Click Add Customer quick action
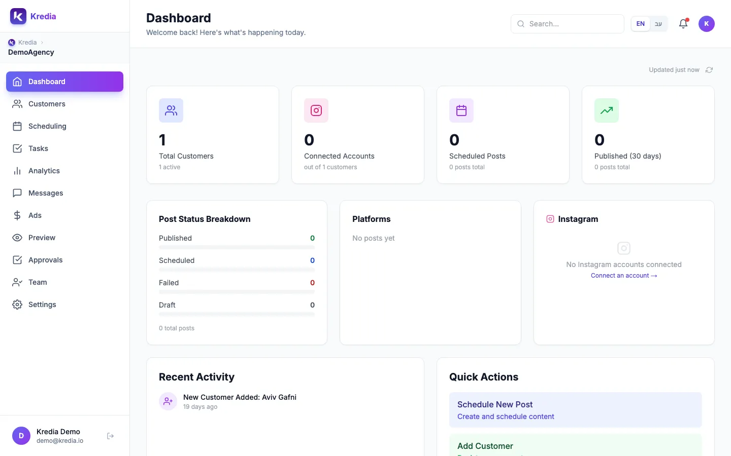The image size is (731, 456). point(576,445)
